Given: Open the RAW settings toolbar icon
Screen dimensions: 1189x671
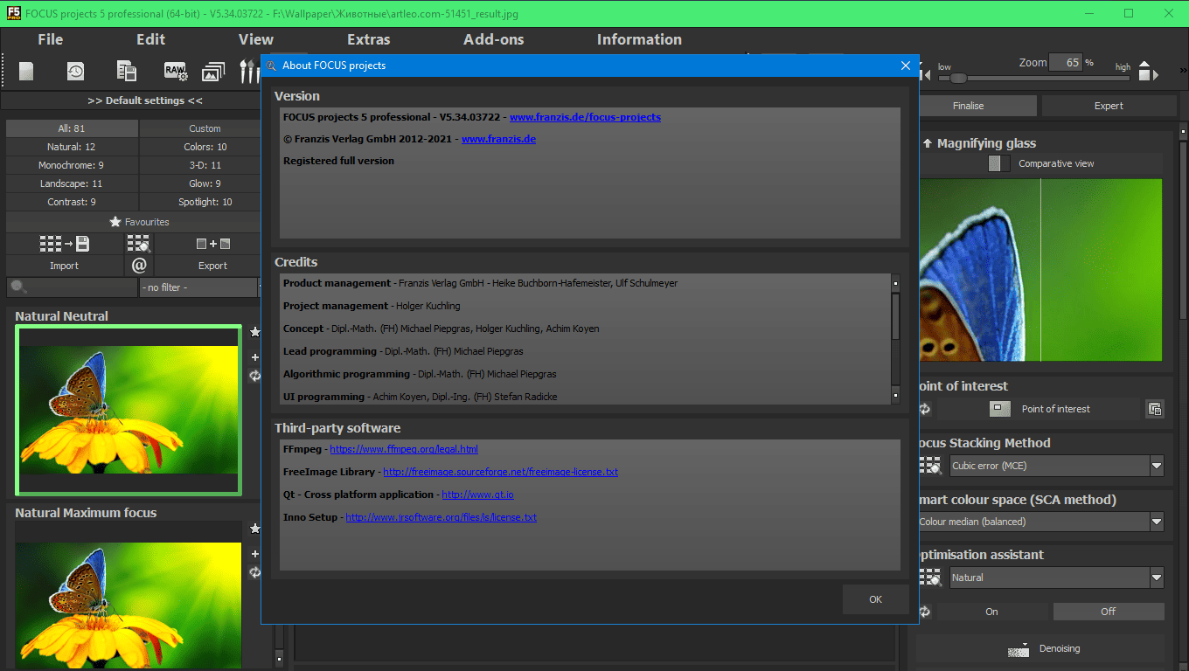Looking at the screenshot, I should 176,72.
